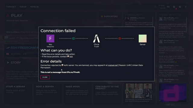The height and width of the screenshot is (108, 193).
Task: Open FORUM from the top menu
Action: click(x=23, y=7)
